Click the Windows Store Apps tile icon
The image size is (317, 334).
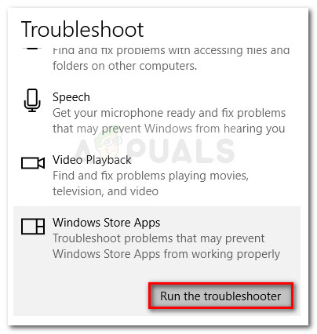(x=33, y=227)
